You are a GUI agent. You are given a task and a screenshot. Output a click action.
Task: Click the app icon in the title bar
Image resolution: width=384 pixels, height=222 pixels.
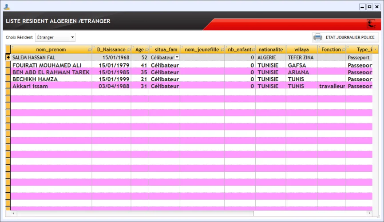(6, 7)
